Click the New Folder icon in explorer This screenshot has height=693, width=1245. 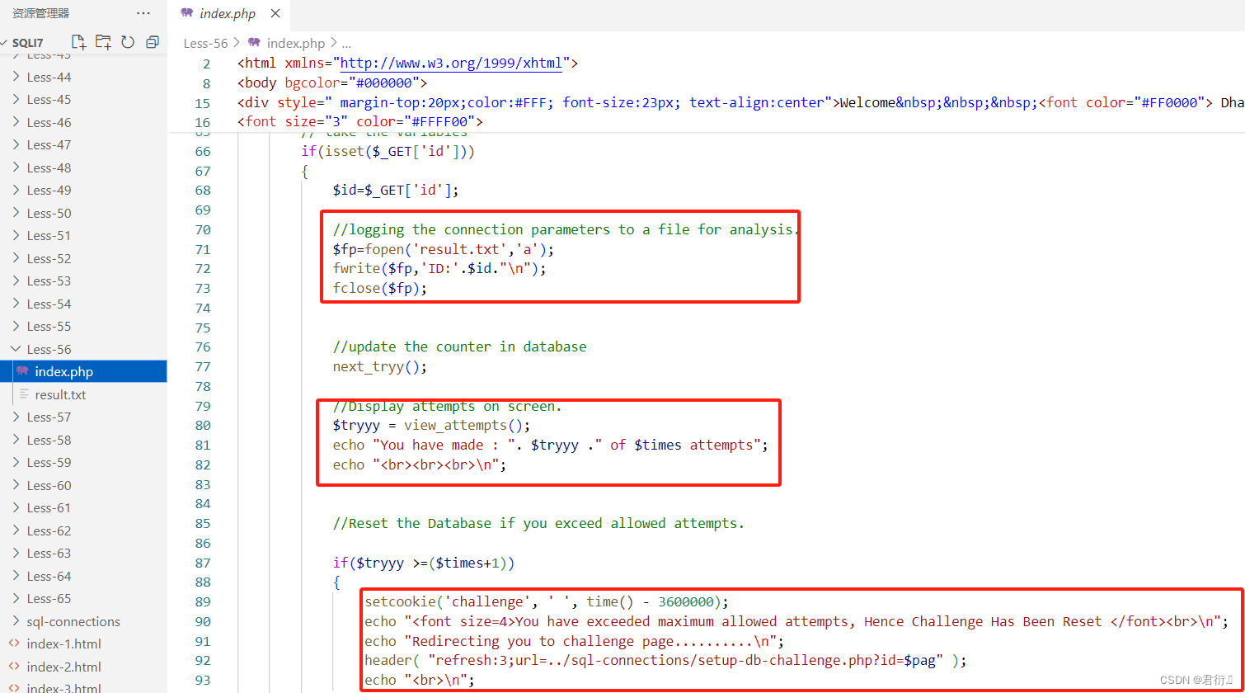pos(103,42)
